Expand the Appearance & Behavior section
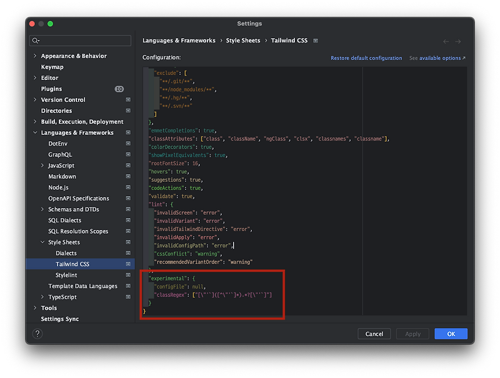 tap(34, 56)
